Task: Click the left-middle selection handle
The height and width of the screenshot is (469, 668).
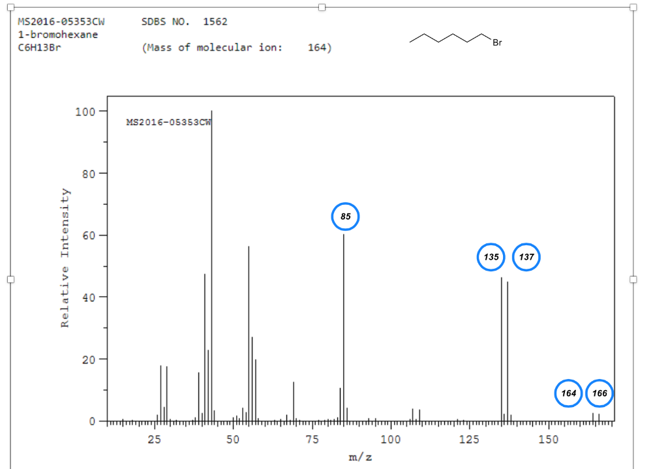Action: pyautogui.click(x=10, y=279)
